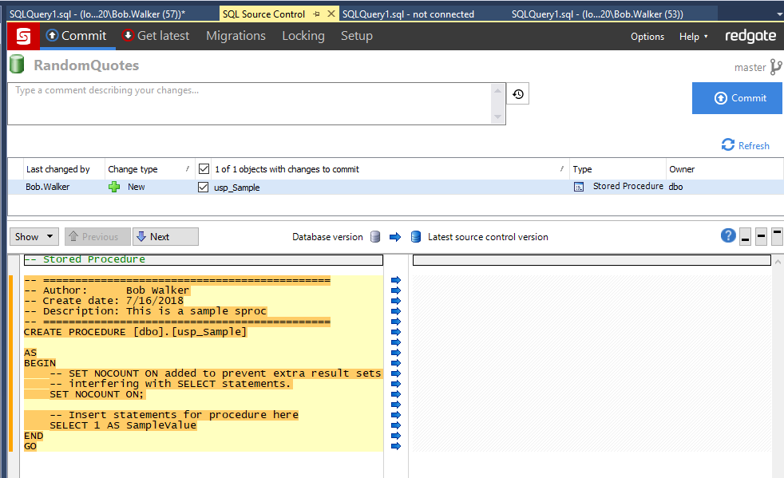Click the Database version cylinder icon
The image size is (784, 478).
tap(375, 236)
